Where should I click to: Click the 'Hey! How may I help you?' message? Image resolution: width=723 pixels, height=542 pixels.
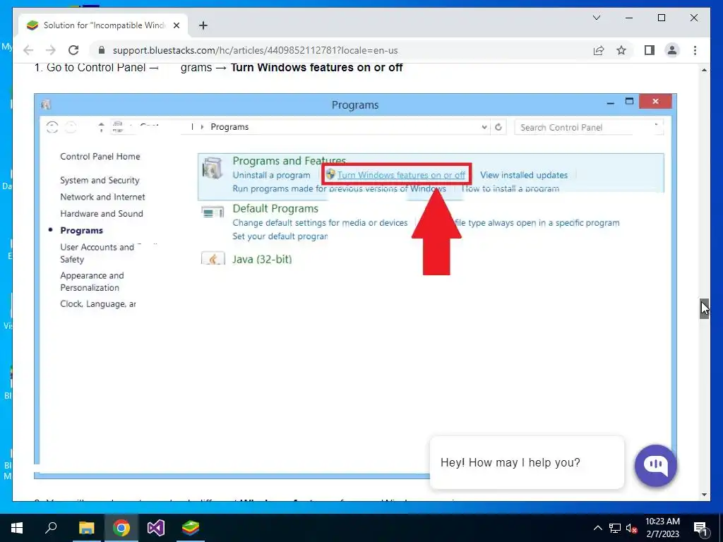coord(527,462)
